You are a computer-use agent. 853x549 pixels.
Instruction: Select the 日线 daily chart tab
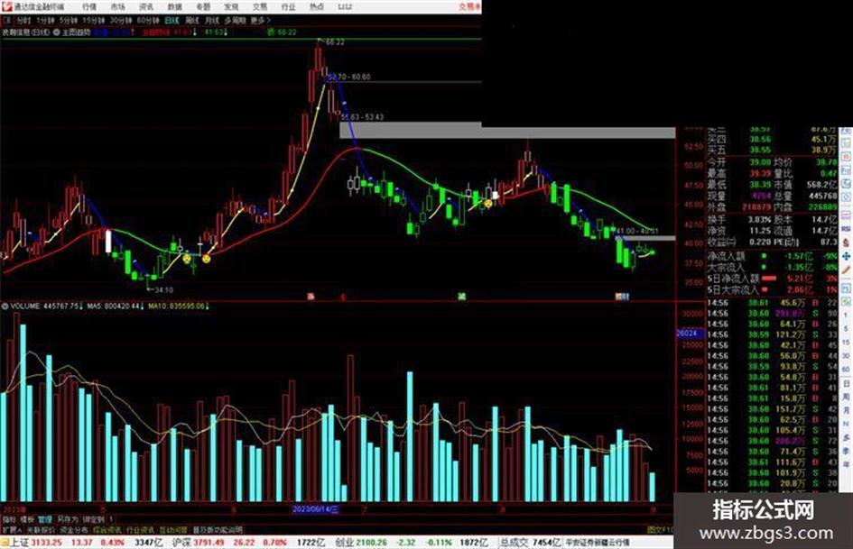click(x=172, y=20)
